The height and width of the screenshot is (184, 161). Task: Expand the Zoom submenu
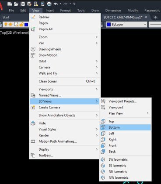(x=65, y=37)
